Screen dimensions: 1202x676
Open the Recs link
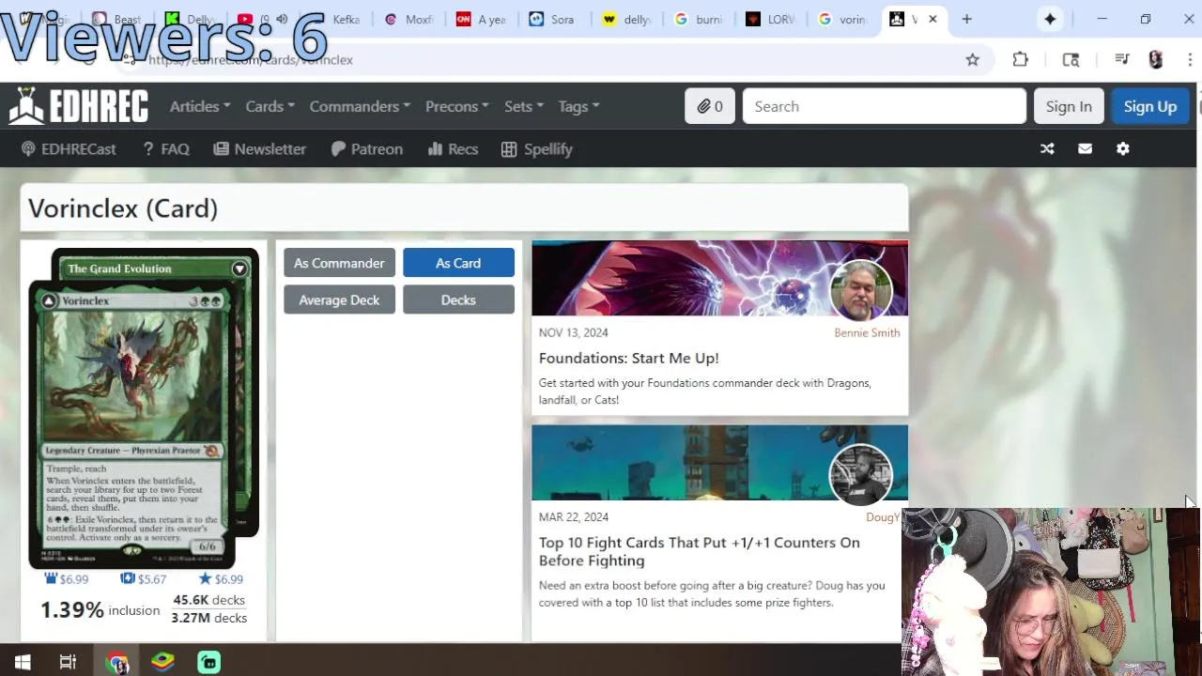tap(453, 148)
